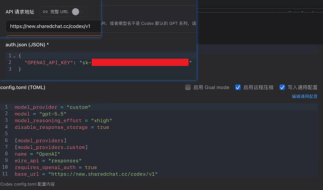
Task: Click the disable_response_storage = true line
Action: tap(62, 127)
